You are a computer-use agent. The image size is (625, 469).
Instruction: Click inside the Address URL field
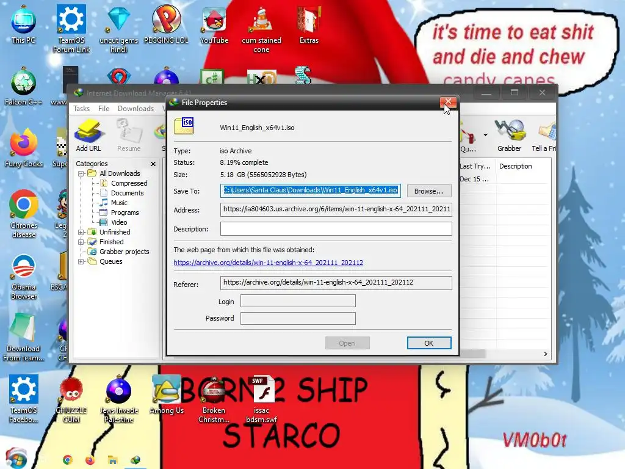(336, 209)
